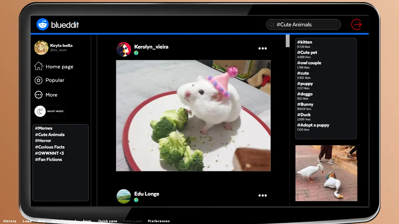
Task: Open the Home page house icon
Action: [x=38, y=66]
